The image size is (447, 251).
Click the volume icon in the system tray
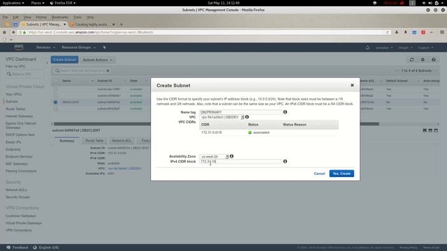430,3
